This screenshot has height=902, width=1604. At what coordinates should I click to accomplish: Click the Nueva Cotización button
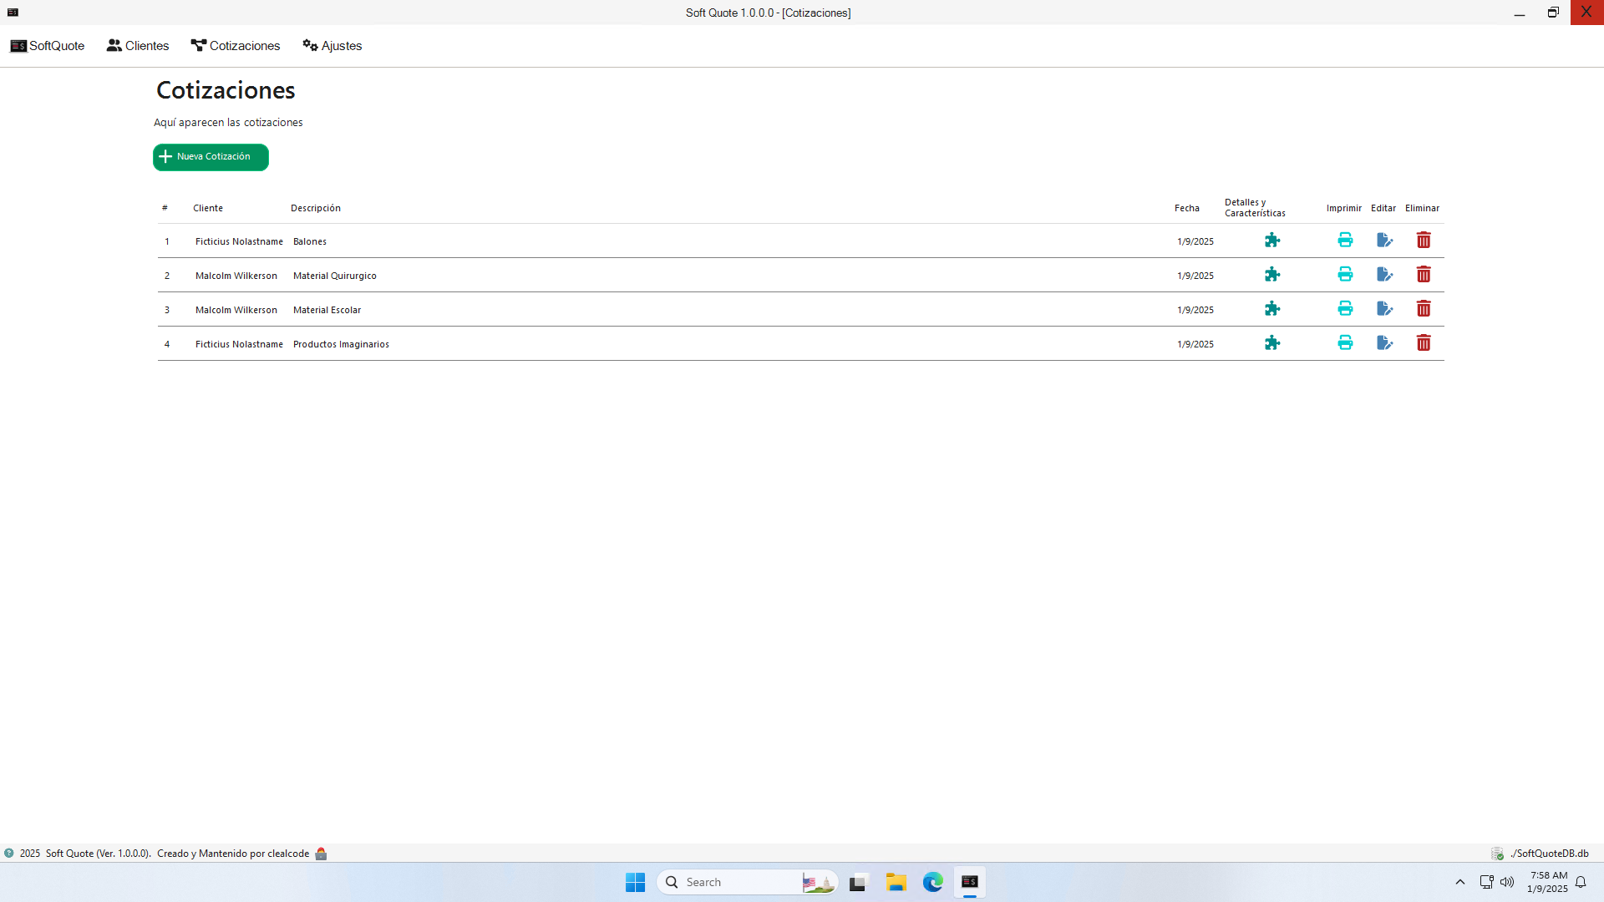click(211, 157)
